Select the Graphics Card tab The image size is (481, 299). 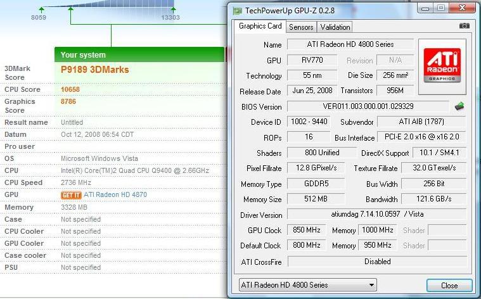tap(260, 26)
